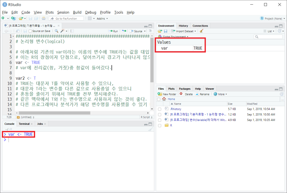The width and height of the screenshot is (287, 193).
Task: Click the three-dots browse folder button in Files
Action: 283,100
